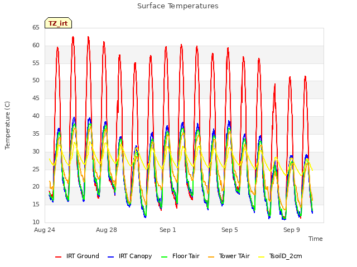The height and width of the screenshot is (267, 357).
Task: Click the Time axis label
Action: coord(316,239)
